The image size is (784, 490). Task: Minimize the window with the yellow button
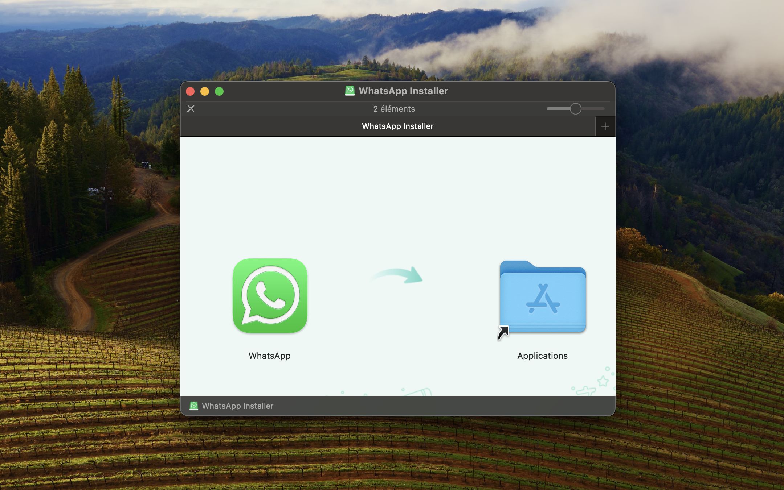tap(205, 91)
